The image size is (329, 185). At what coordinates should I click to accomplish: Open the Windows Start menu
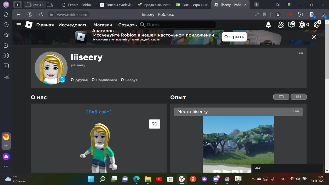tap(91, 179)
